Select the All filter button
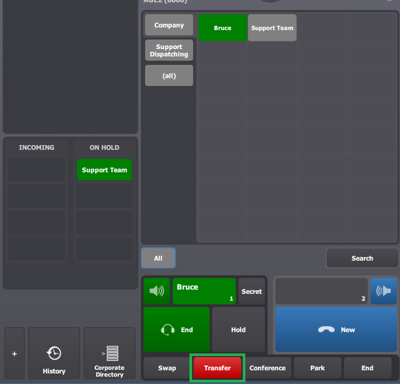This screenshot has width=400, height=384. (158, 258)
